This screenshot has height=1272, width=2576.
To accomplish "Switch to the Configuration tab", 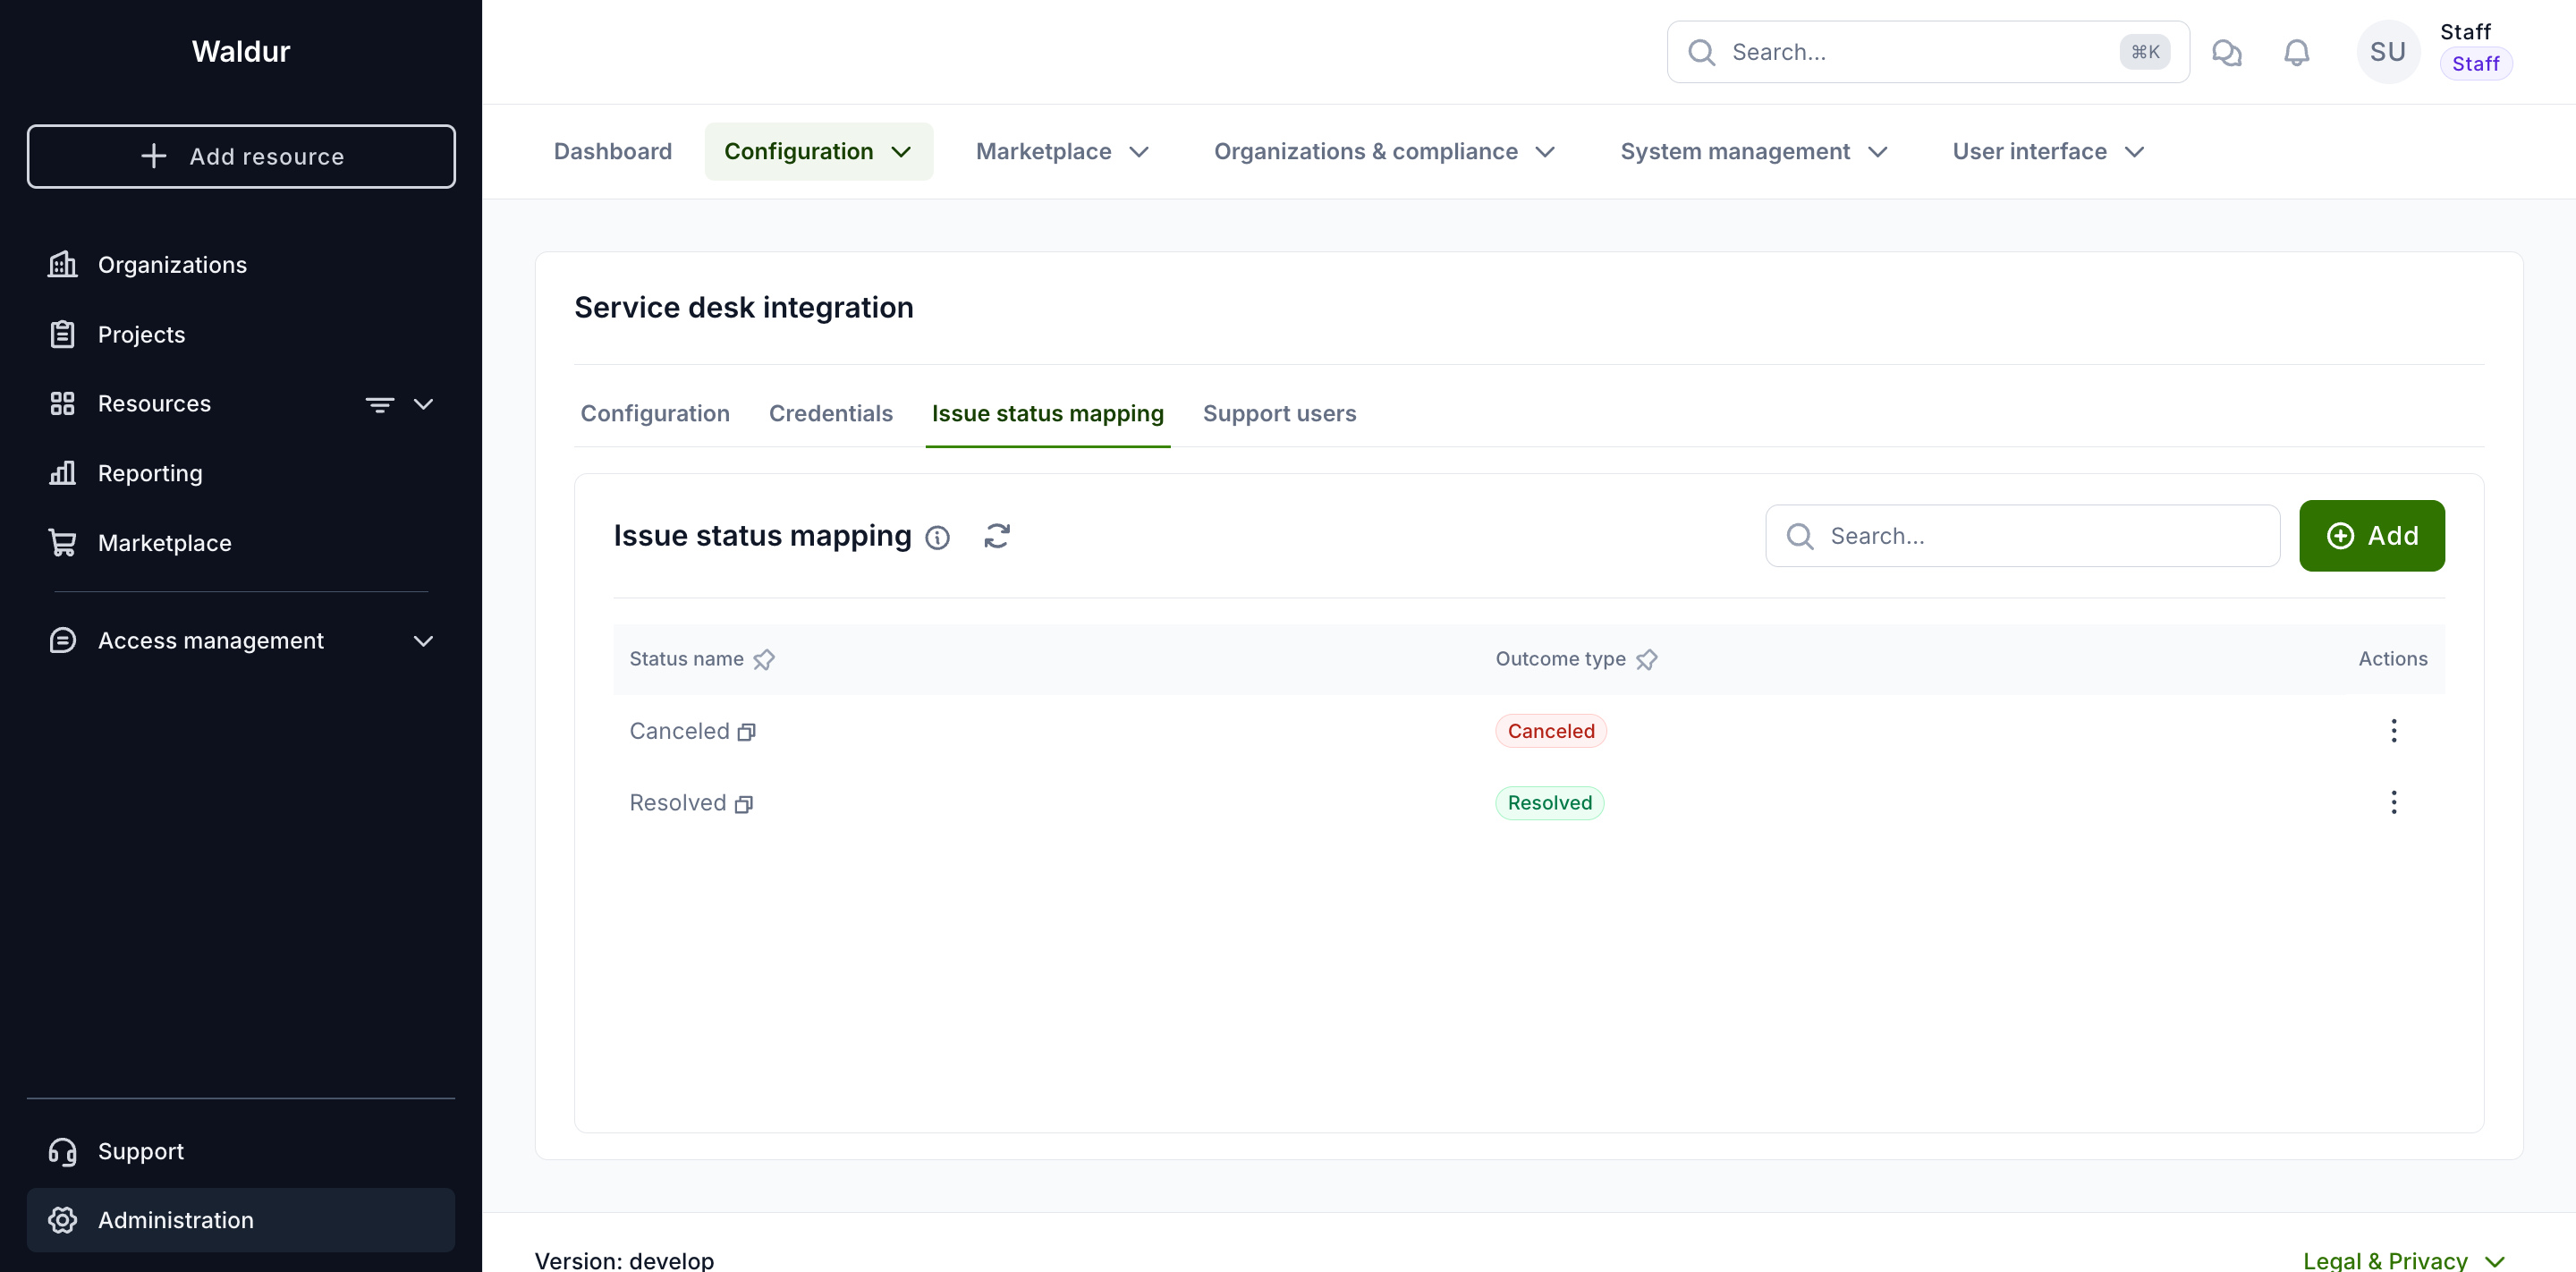I will (x=655, y=414).
